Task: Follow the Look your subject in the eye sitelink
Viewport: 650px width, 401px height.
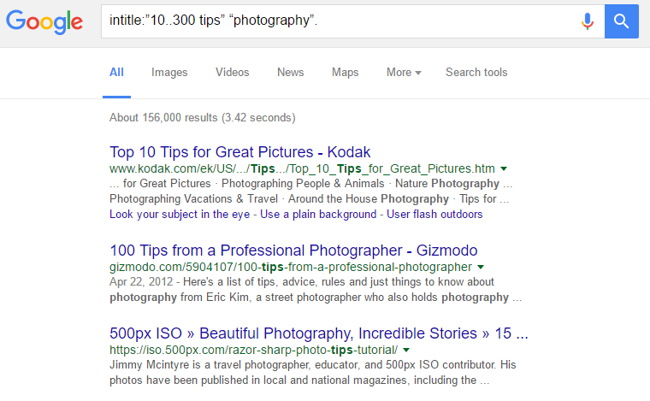Action: click(x=180, y=214)
